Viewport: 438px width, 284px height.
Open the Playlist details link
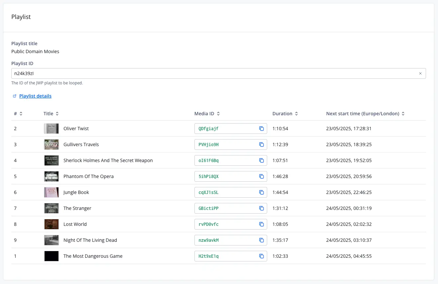coord(35,96)
